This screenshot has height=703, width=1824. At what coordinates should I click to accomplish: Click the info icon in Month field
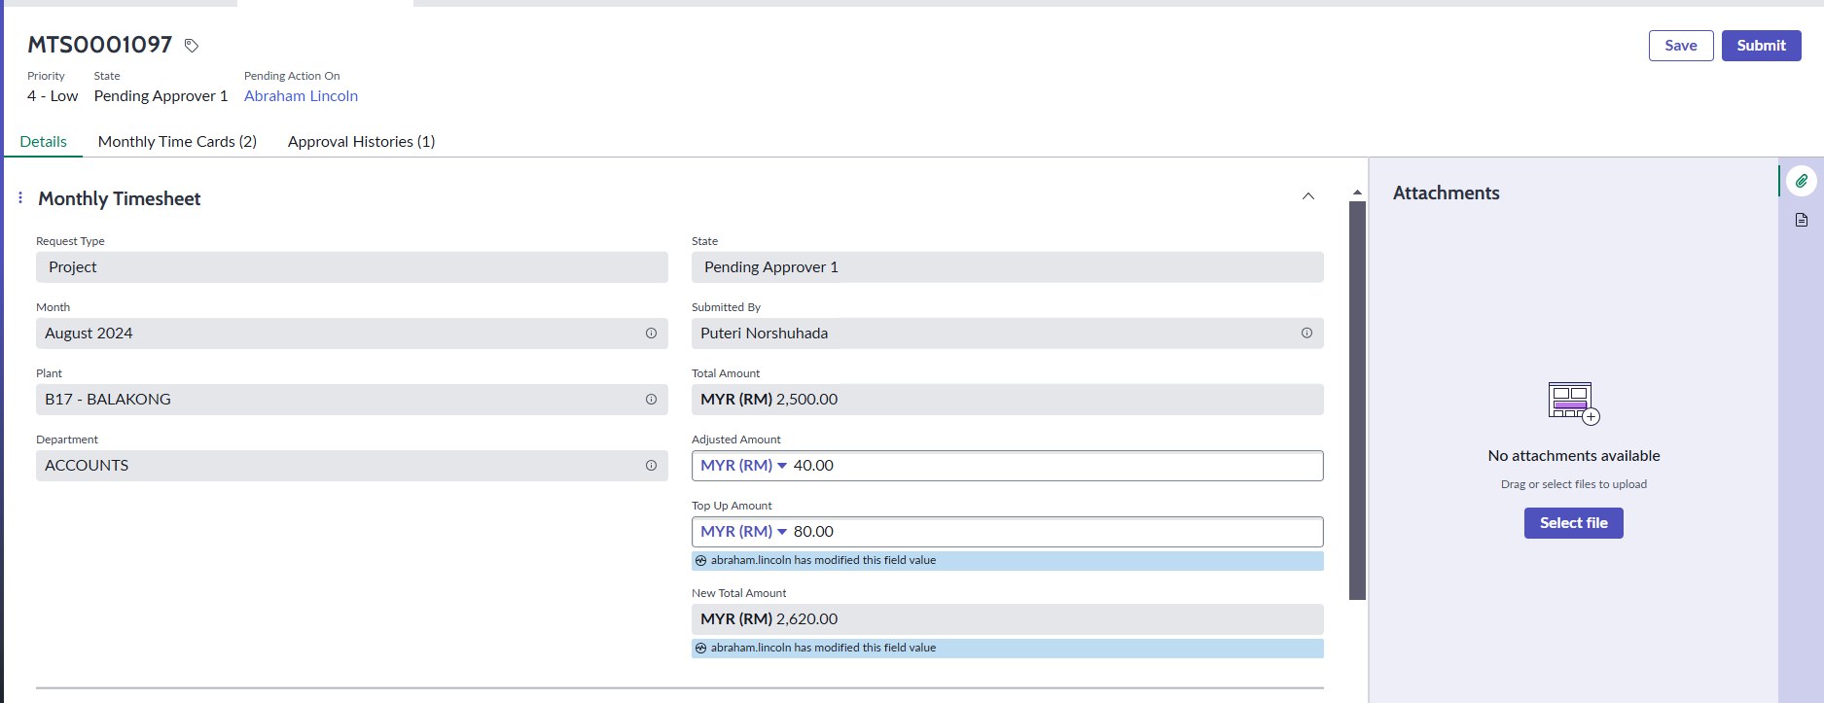[x=651, y=334]
